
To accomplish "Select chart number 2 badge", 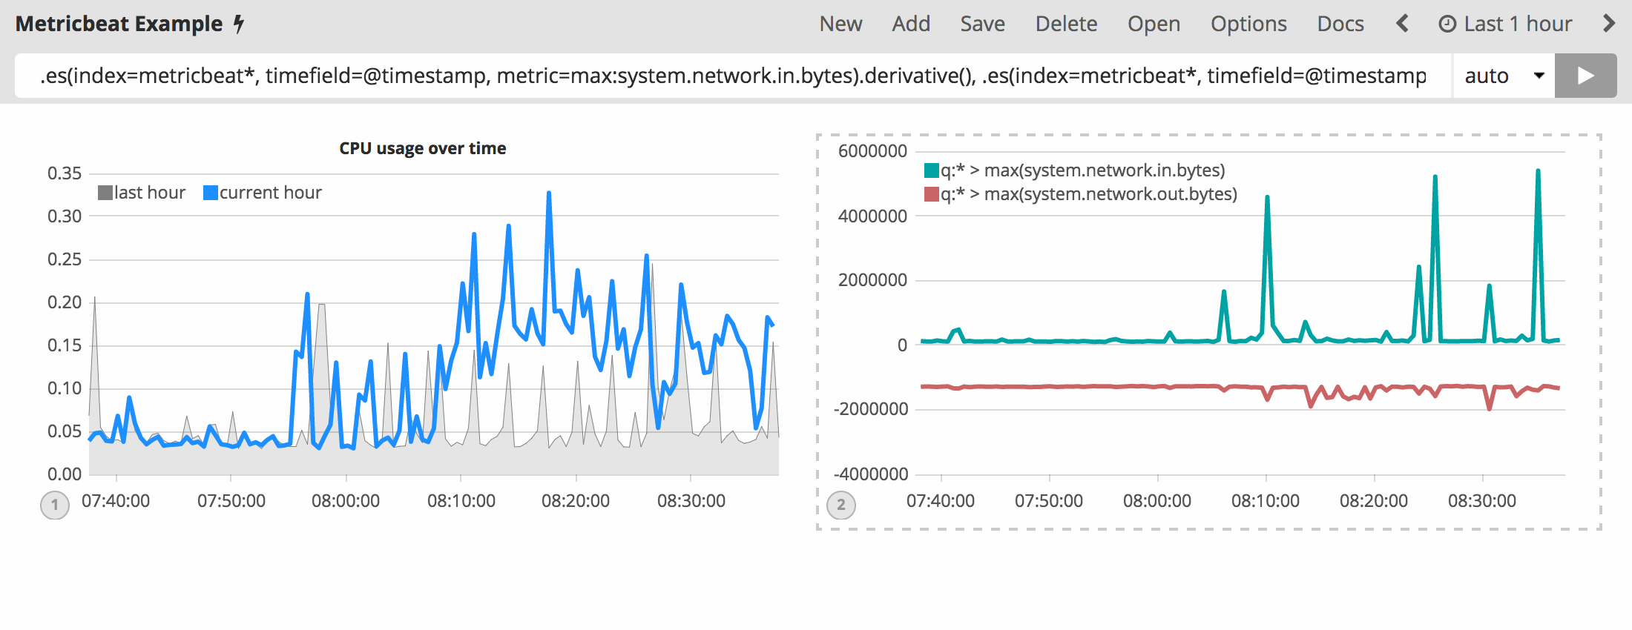I will pyautogui.click(x=841, y=505).
